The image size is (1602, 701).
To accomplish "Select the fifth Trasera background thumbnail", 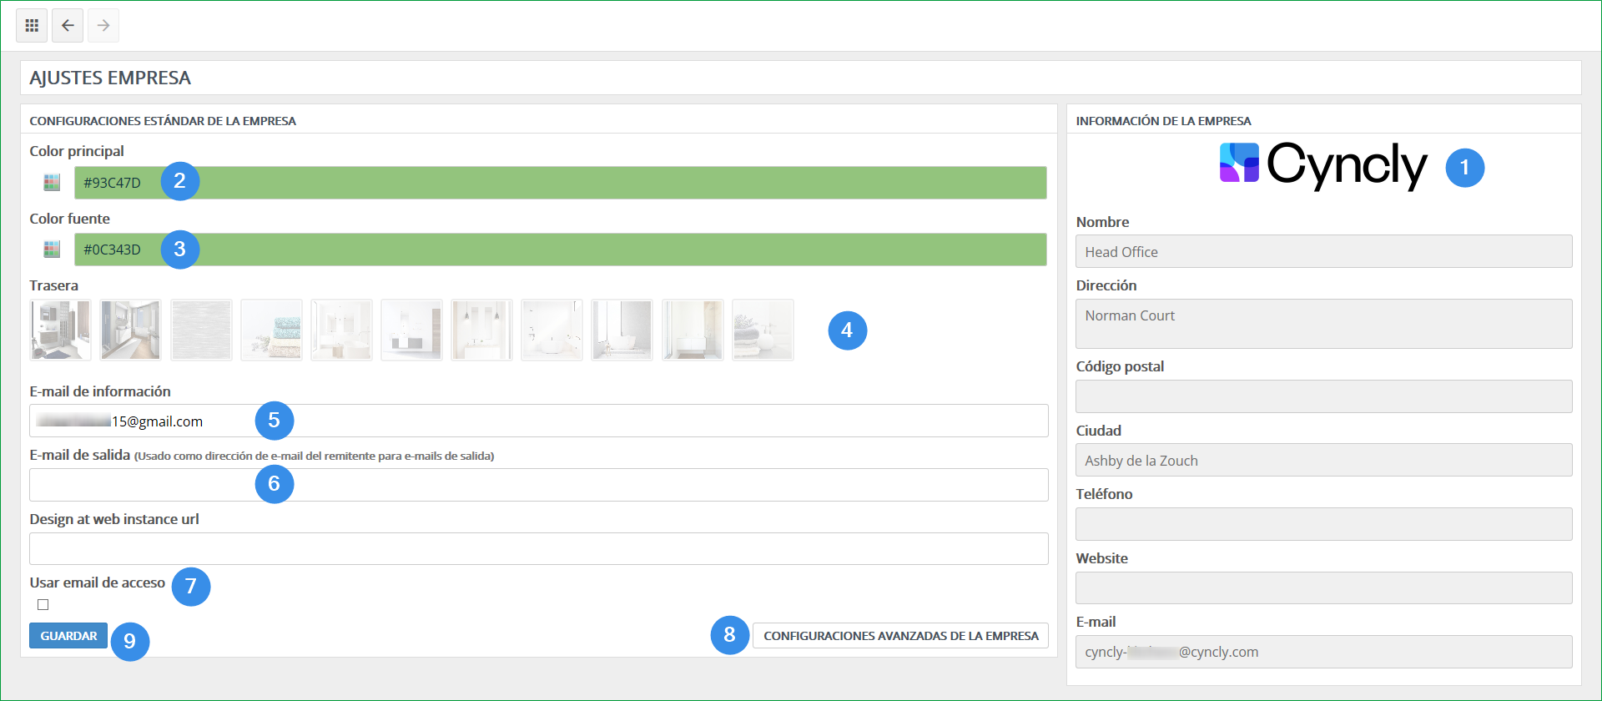I will (341, 330).
